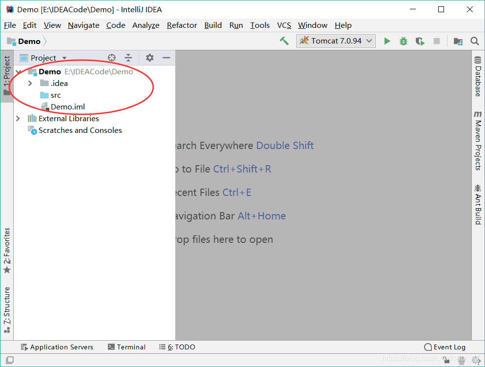Open the Edit menu

(x=30, y=25)
